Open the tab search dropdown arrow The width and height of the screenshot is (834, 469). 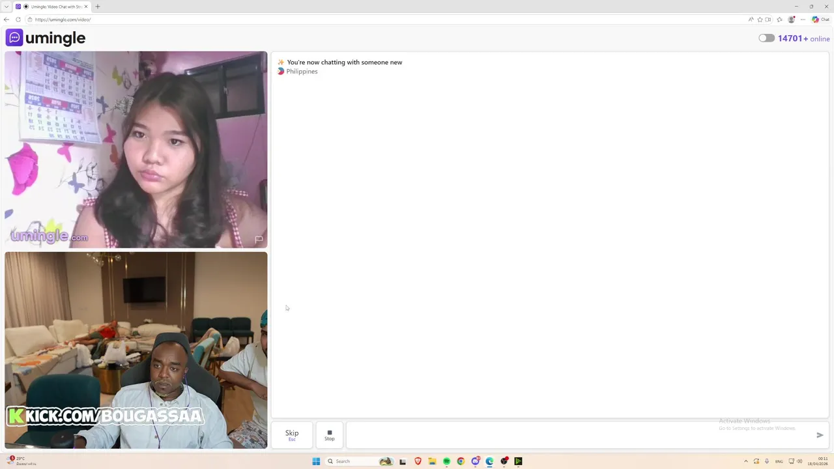6,7
